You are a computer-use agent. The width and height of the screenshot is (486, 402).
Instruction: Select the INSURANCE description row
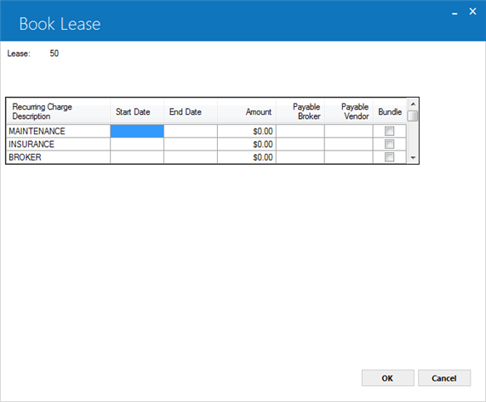(58, 144)
